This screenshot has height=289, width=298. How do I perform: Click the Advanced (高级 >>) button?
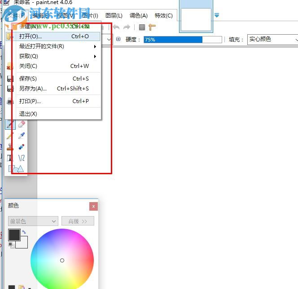click(78, 221)
